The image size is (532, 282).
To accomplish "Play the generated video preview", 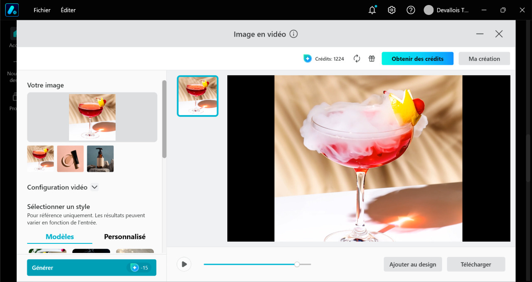I will point(184,264).
